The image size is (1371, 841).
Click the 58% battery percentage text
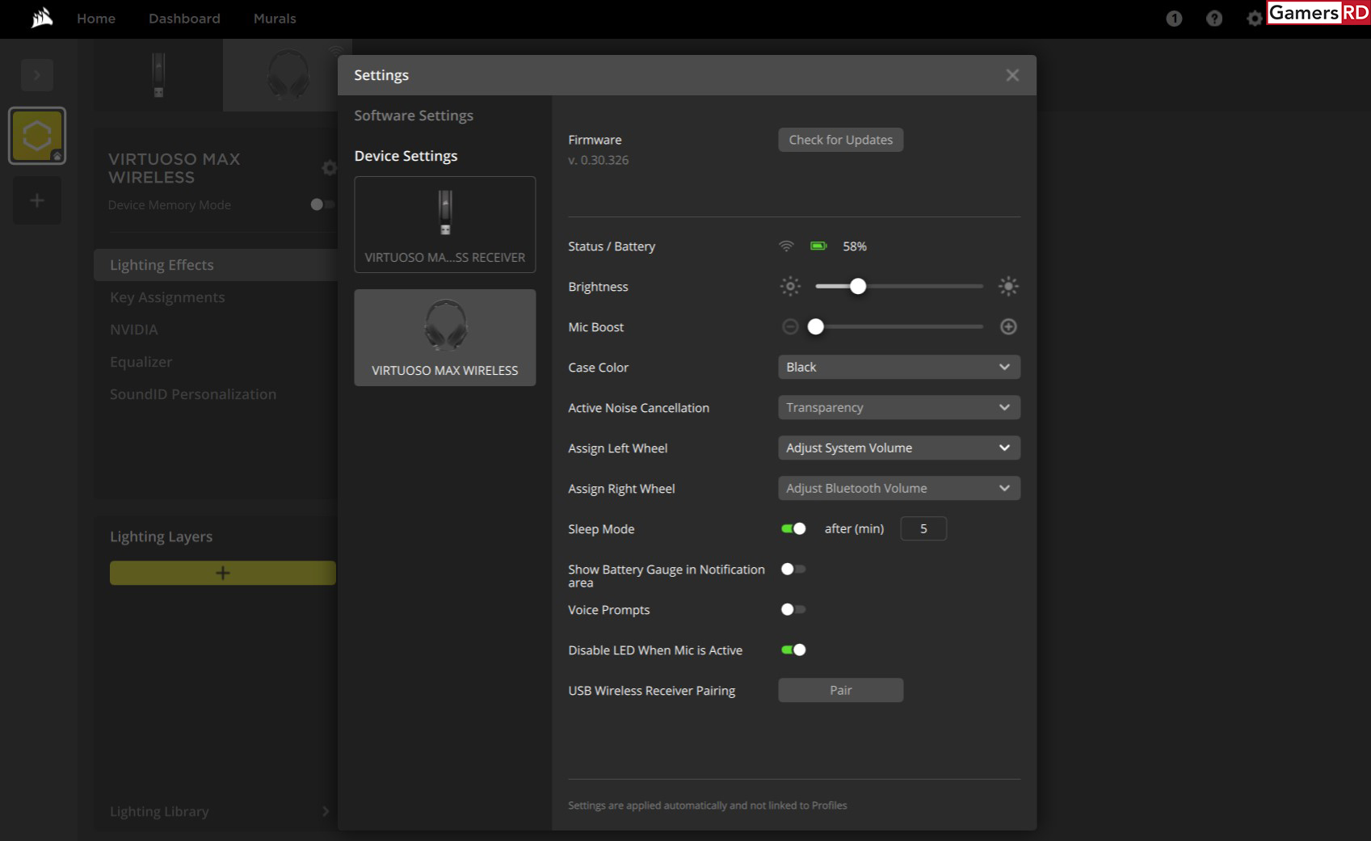tap(855, 246)
